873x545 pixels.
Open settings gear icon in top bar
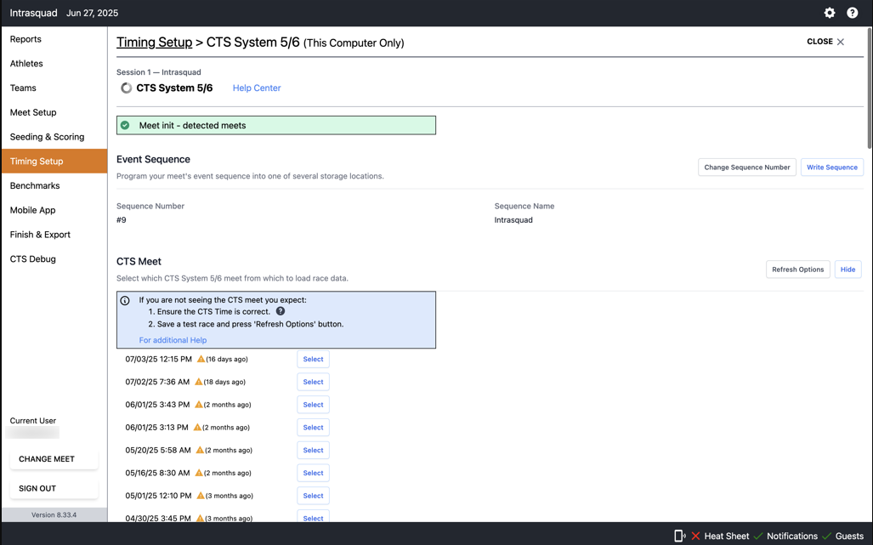point(830,13)
